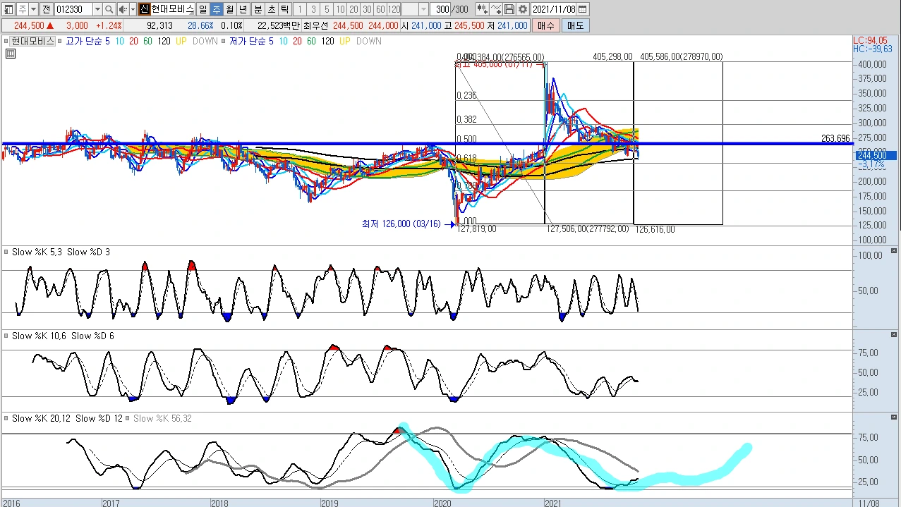Select interval 1 button
Image resolution: width=901 pixels, height=507 pixels.
click(299, 9)
